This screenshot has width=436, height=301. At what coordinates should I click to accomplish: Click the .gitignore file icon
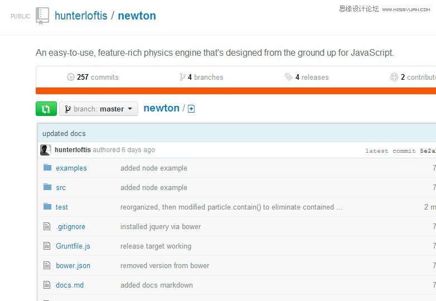47,226
